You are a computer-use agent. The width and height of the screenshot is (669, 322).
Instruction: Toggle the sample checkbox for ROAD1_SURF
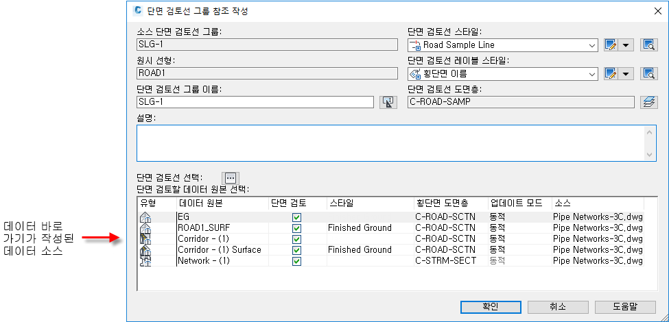pyautogui.click(x=296, y=228)
